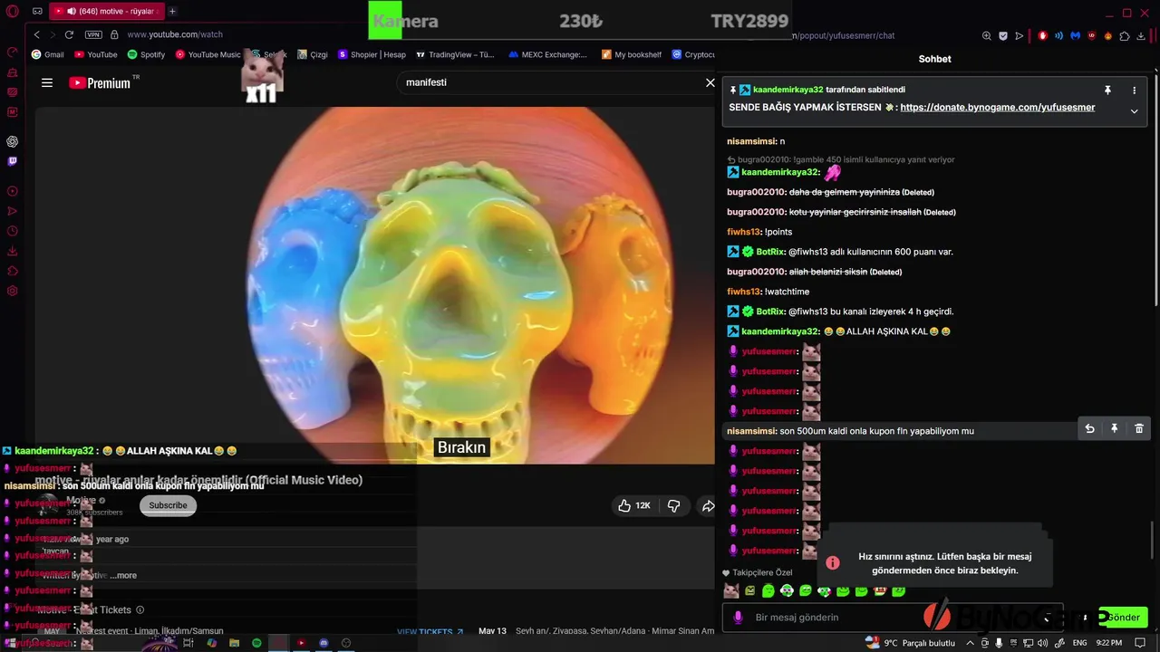
Task: Open the Çizgi bookmark
Action: pos(312,54)
